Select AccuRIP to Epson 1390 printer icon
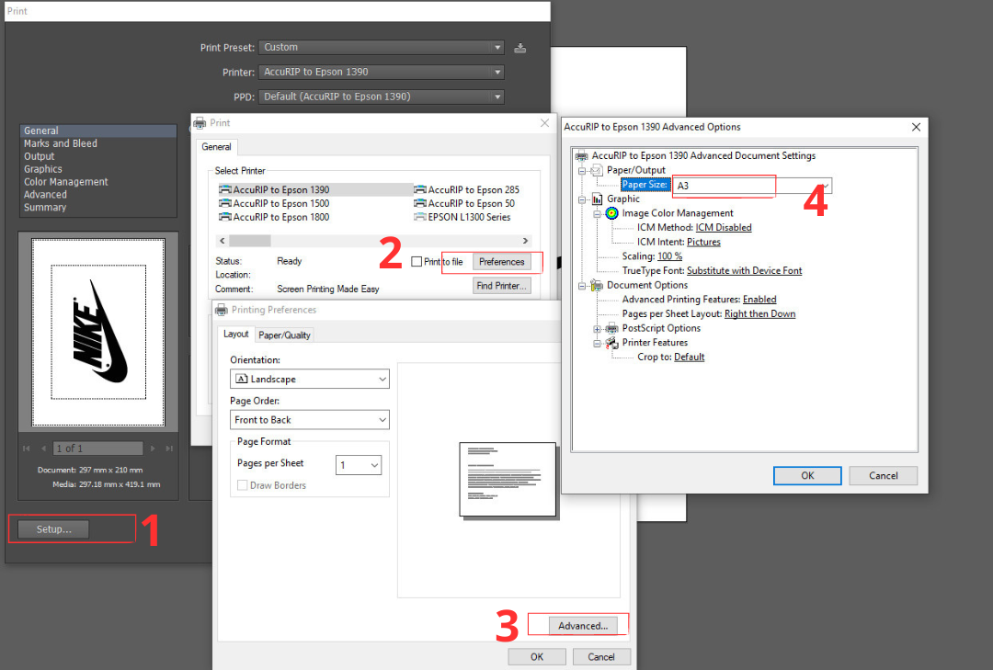The image size is (993, 670). click(225, 189)
